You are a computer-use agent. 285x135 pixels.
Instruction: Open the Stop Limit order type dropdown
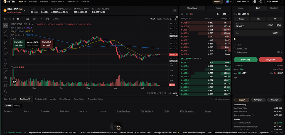(x=275, y=8)
